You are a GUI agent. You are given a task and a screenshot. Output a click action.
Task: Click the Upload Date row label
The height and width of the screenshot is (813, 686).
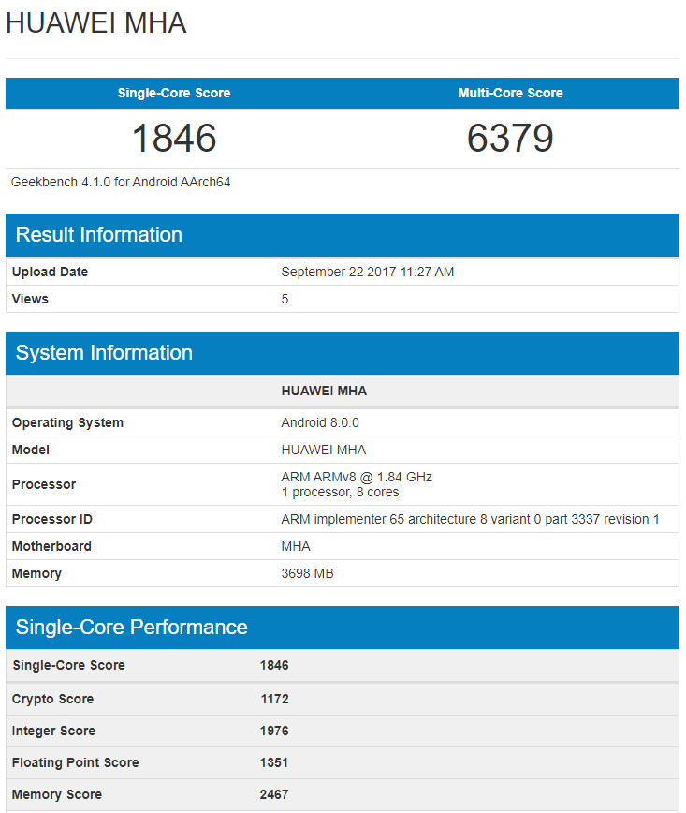50,272
